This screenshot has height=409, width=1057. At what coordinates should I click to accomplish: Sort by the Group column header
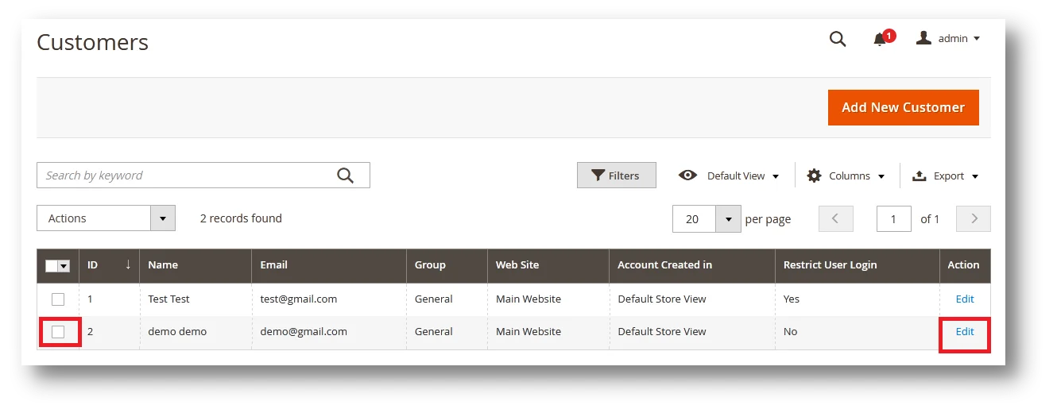(447, 265)
